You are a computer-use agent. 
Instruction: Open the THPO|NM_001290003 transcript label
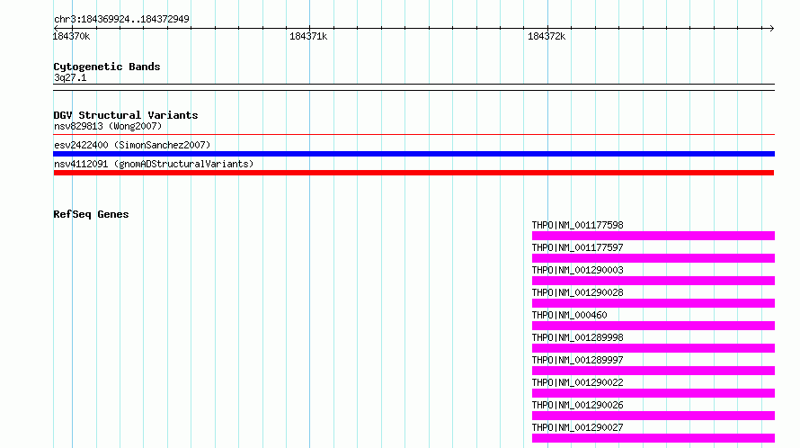pos(578,270)
